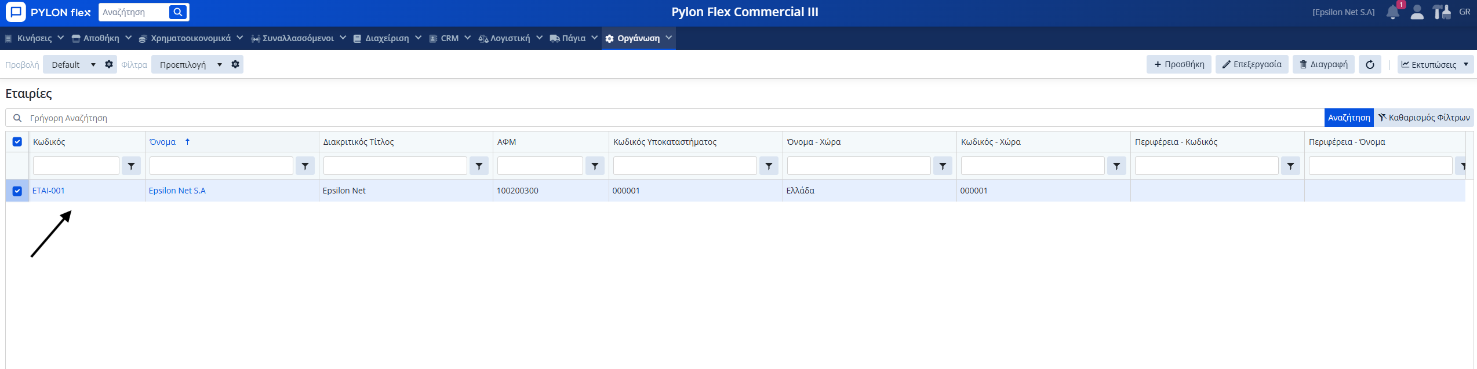Open the notifications bell
The image size is (1477, 369).
tap(1392, 12)
